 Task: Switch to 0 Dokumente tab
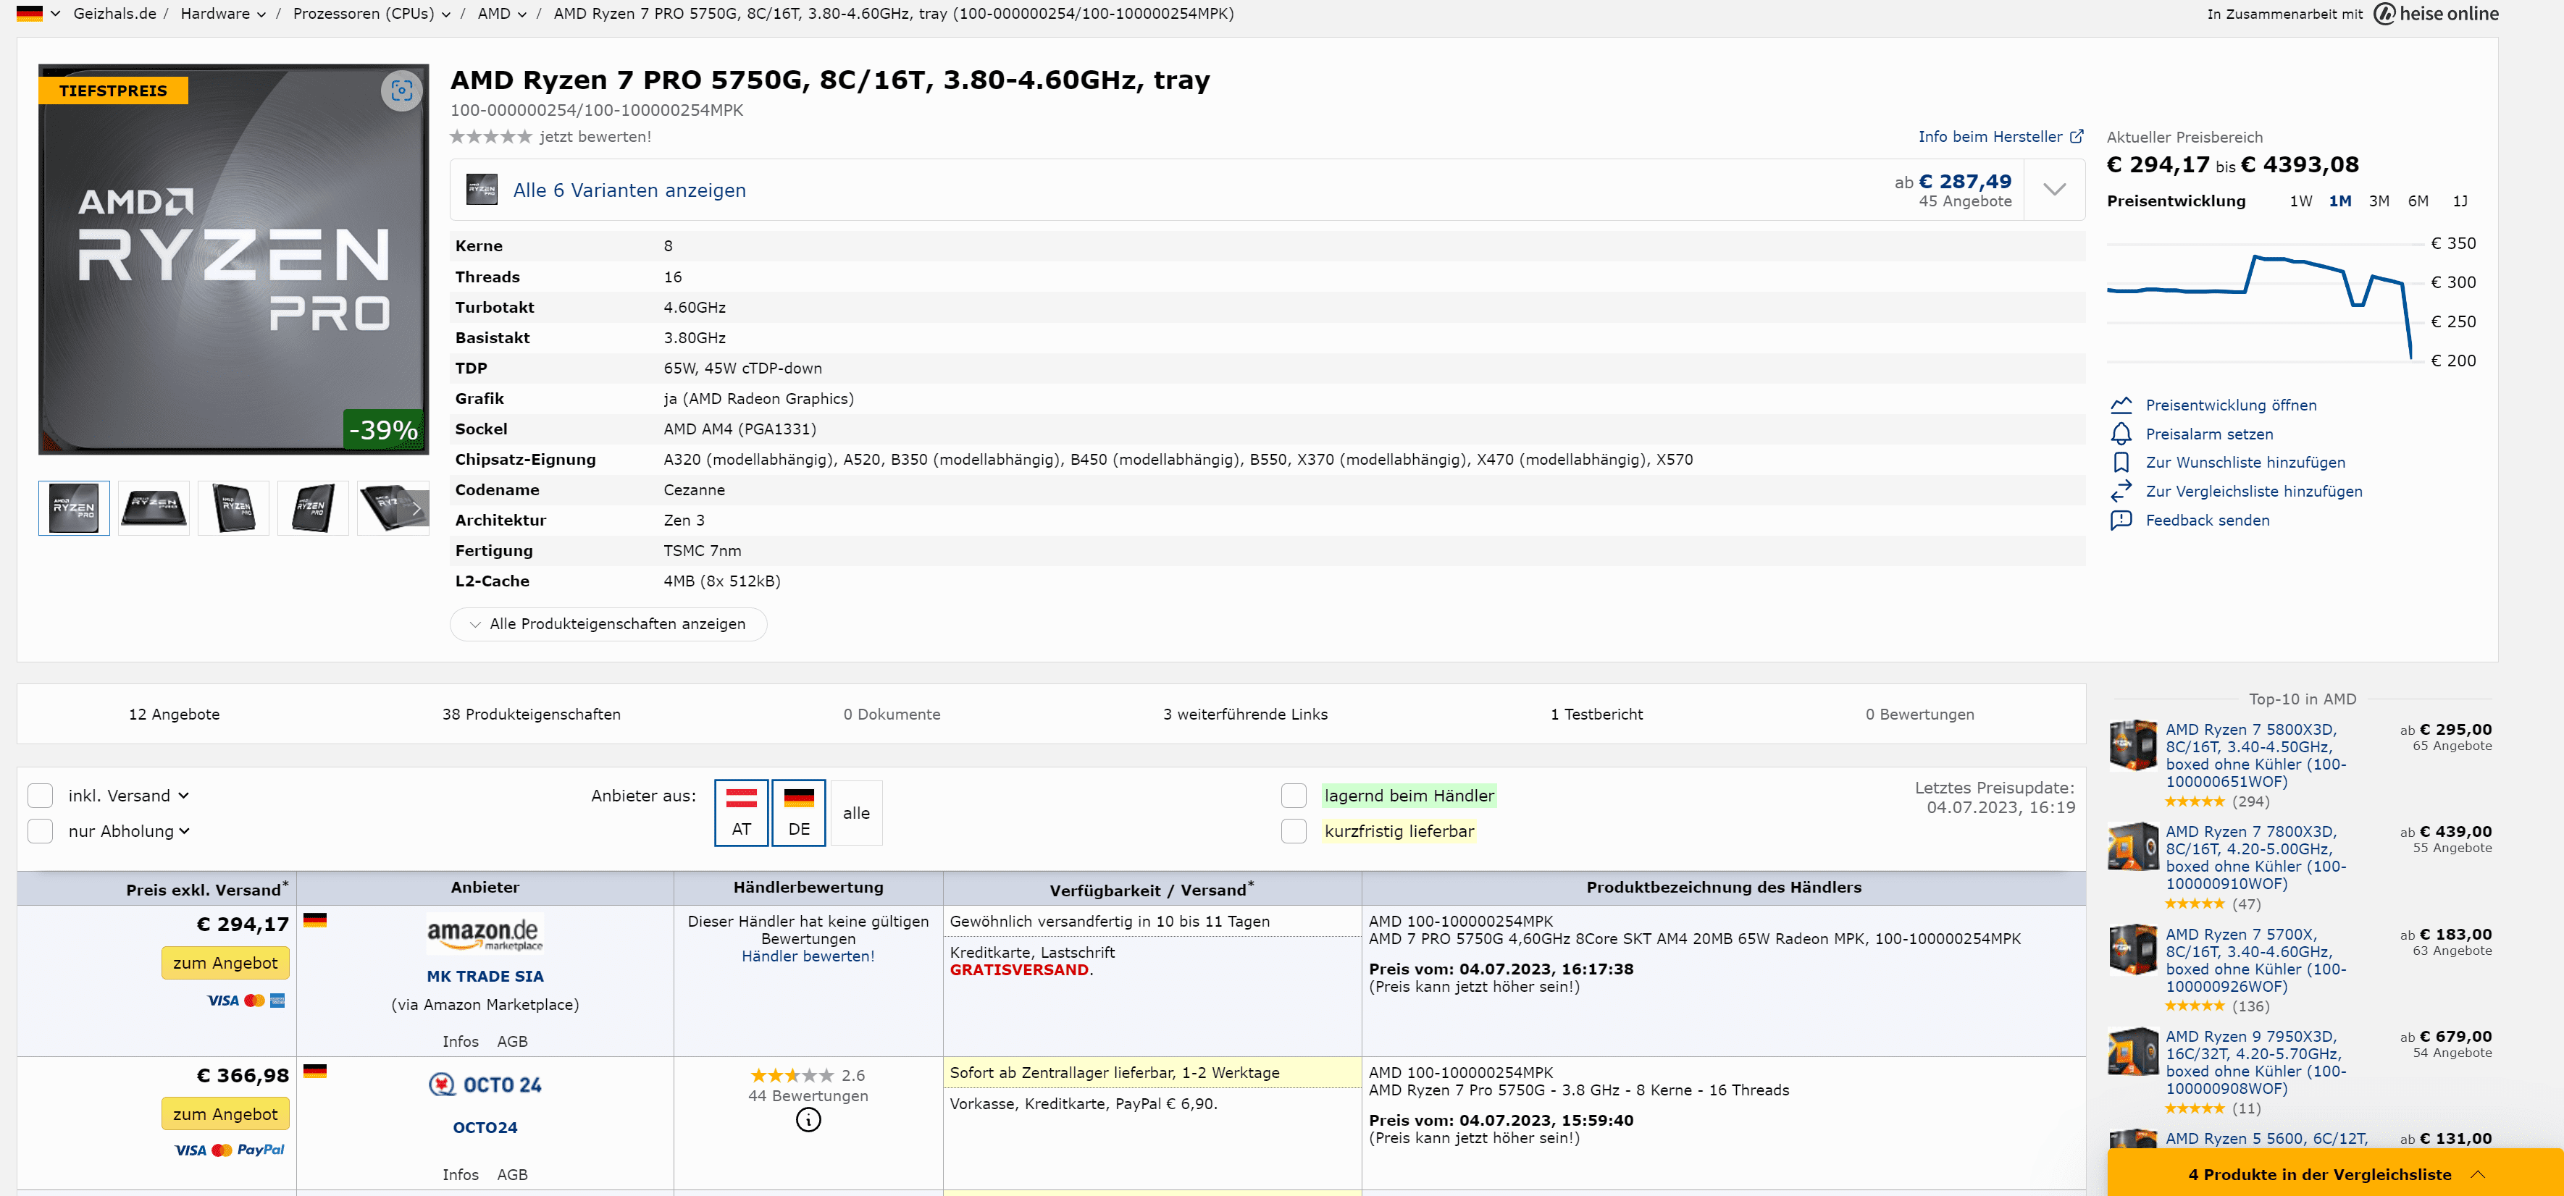[x=892, y=715]
